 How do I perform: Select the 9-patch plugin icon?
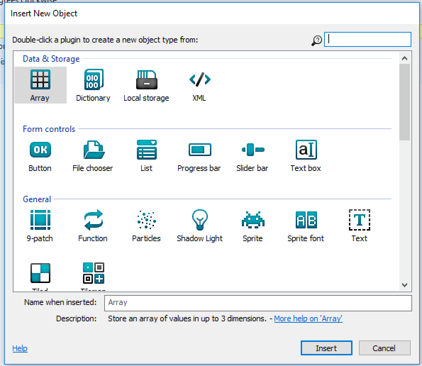pos(40,220)
